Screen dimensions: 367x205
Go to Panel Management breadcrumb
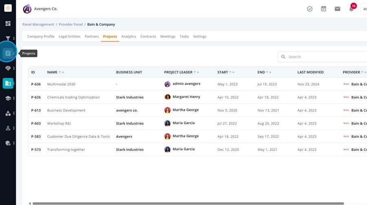coord(38,24)
